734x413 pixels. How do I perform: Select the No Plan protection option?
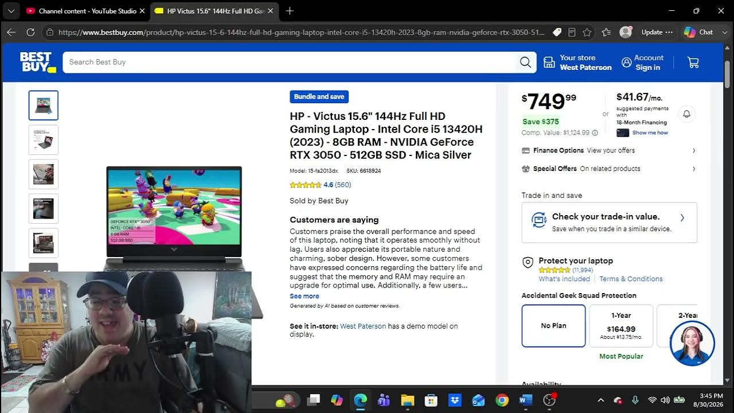[x=553, y=326]
